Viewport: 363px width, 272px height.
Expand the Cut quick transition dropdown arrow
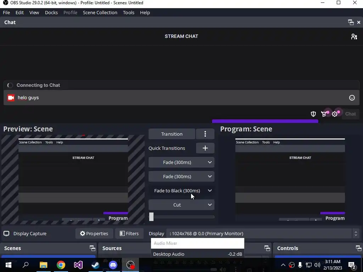coord(210,205)
